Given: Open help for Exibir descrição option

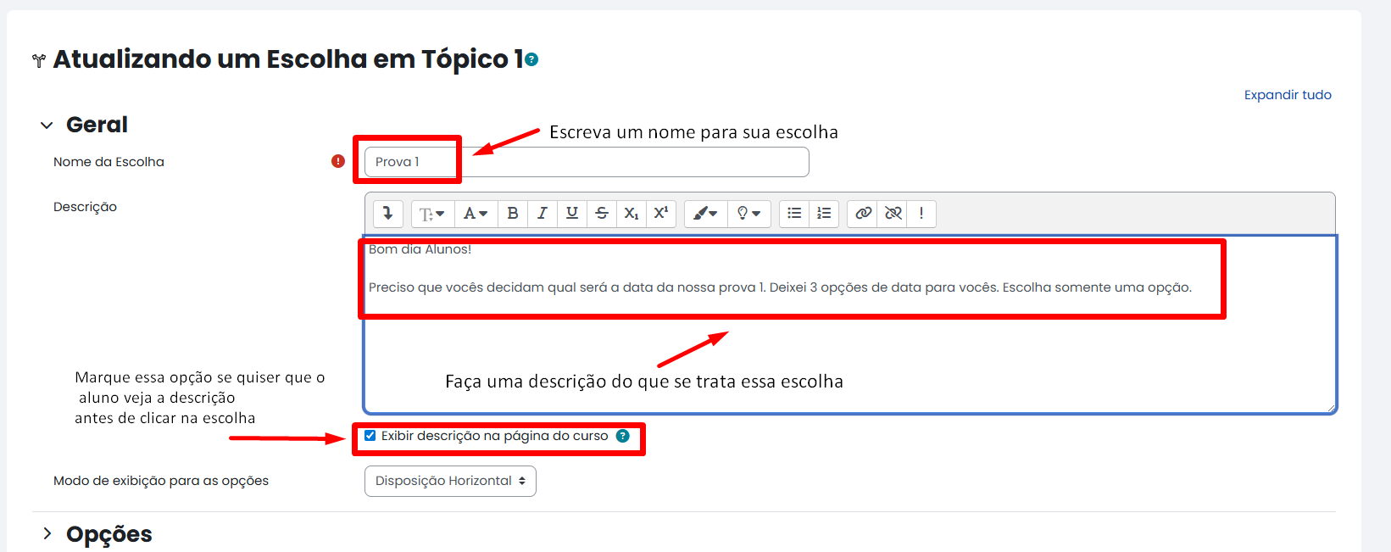Looking at the screenshot, I should click(623, 436).
